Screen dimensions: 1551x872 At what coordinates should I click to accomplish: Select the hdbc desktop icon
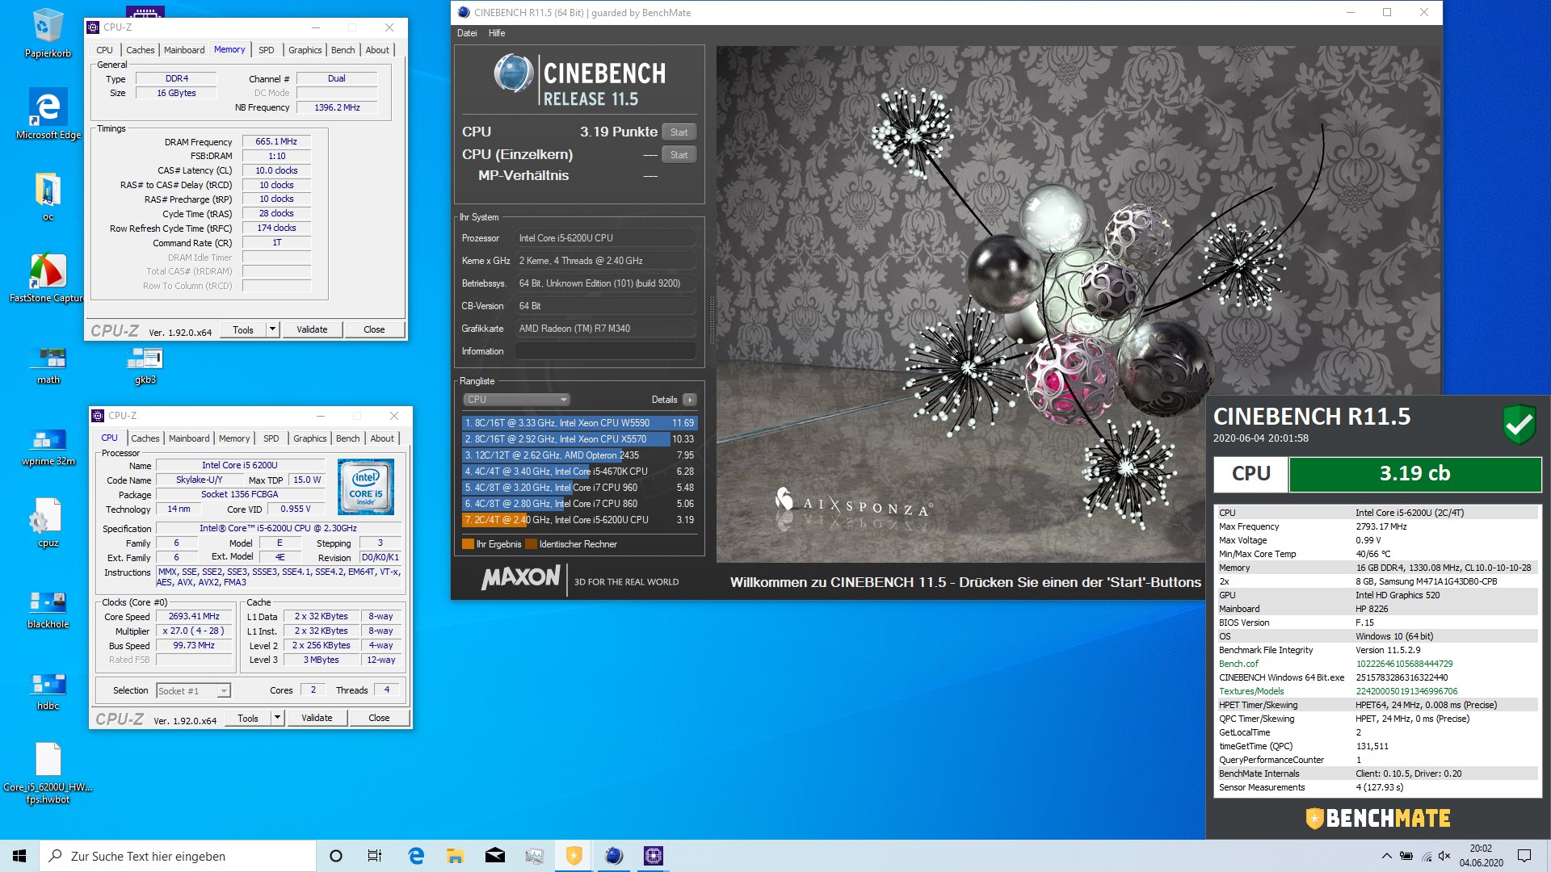48,691
